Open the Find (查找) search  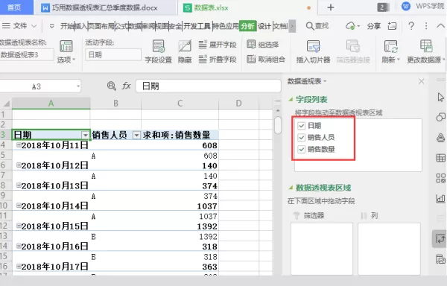coord(317,26)
